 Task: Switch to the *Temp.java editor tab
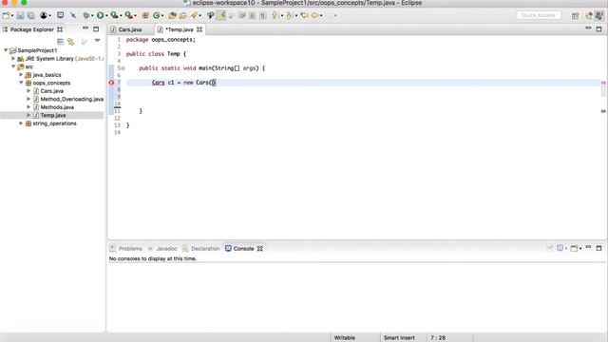point(179,29)
